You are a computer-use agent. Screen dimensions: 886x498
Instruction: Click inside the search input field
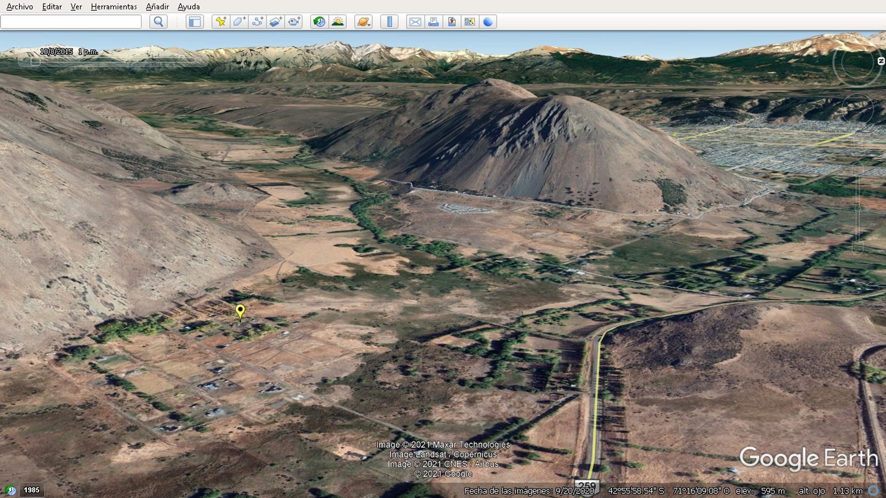click(x=71, y=22)
